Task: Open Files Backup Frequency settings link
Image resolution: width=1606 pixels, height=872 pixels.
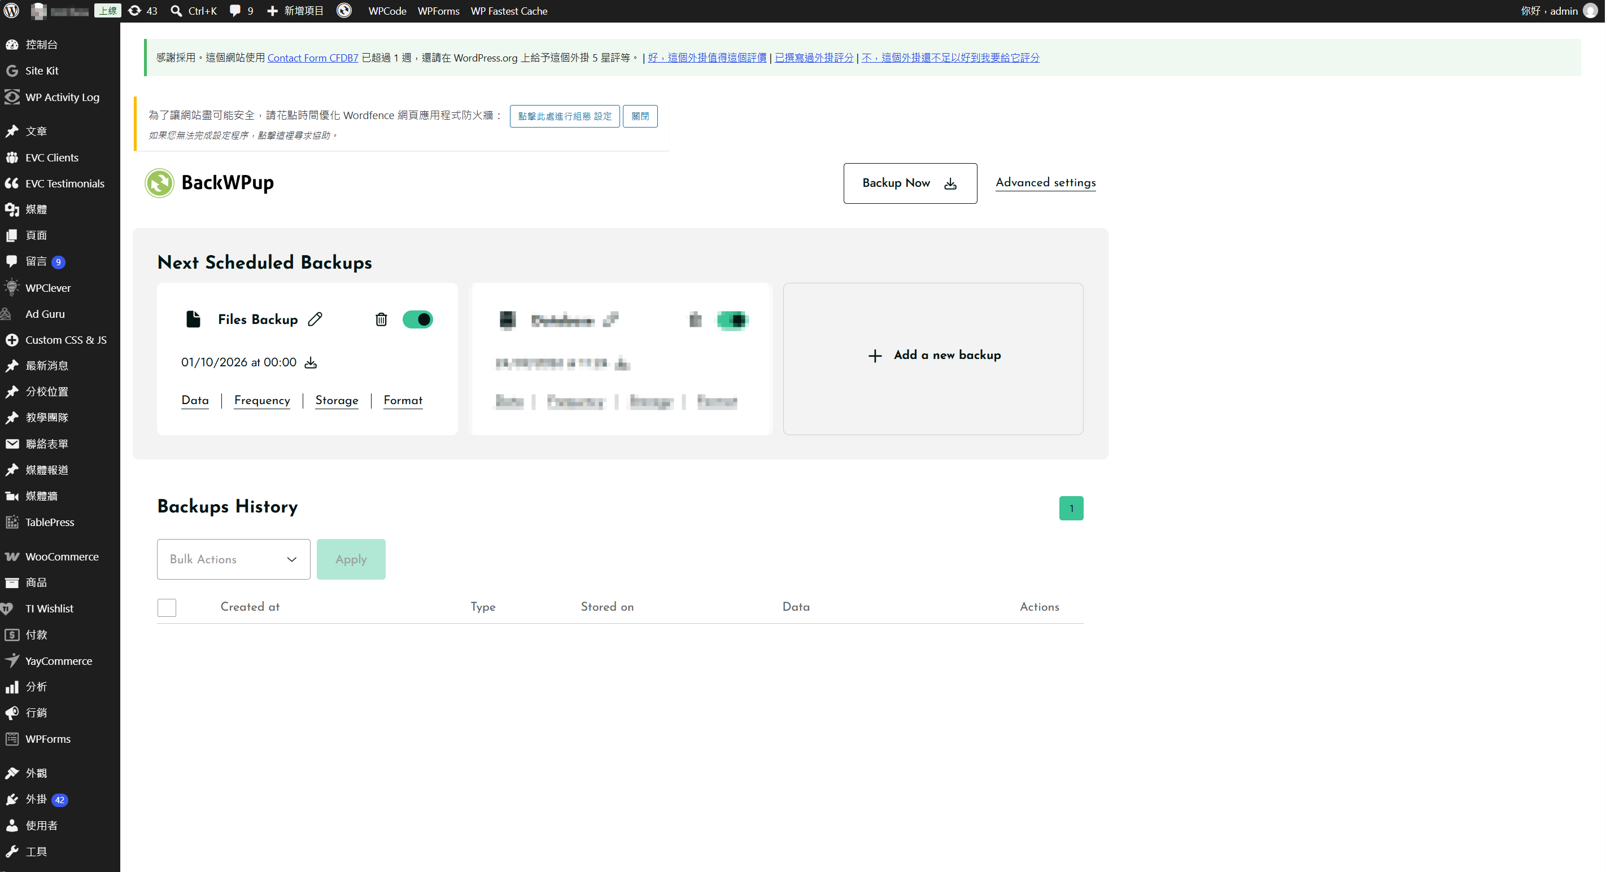Action: pyautogui.click(x=263, y=400)
